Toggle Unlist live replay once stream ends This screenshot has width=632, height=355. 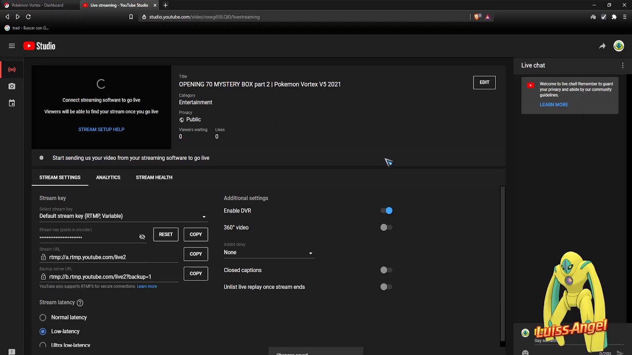[387, 287]
